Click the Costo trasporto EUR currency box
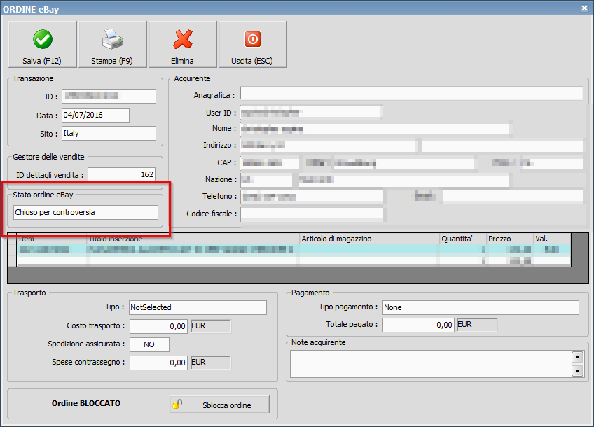 pos(211,326)
